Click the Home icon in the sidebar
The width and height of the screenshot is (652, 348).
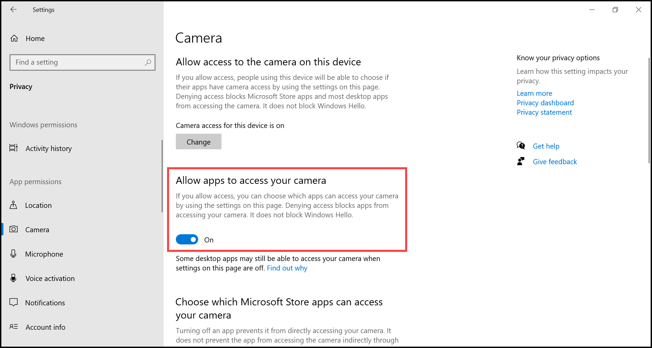(14, 38)
